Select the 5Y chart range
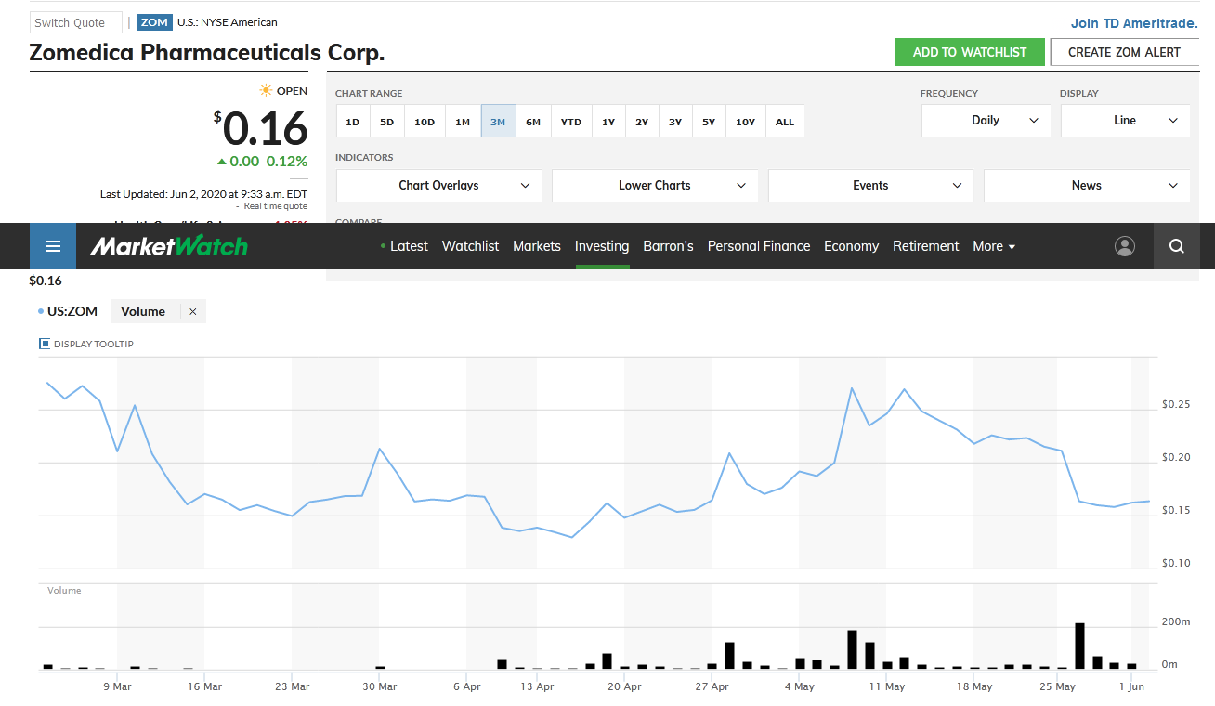Screen dimensions: 1215x706 (709, 122)
